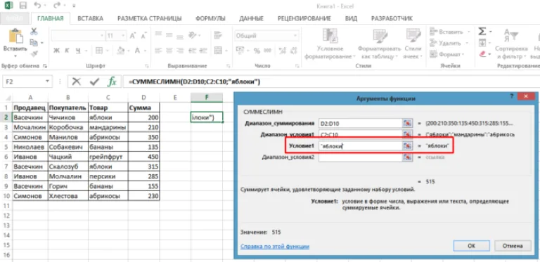Image resolution: width=540 pixels, height=262 pixels.
Task: Open the ВИД ribbon tab
Action: pos(351,18)
